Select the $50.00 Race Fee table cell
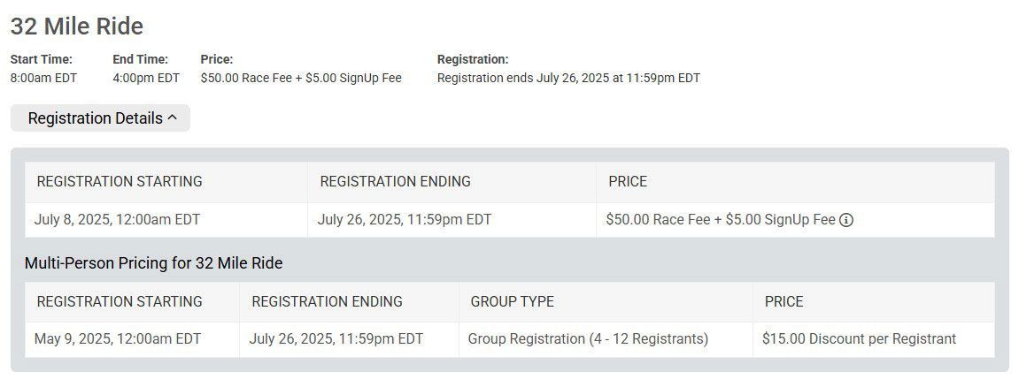This screenshot has height=387, width=1019. [x=795, y=220]
